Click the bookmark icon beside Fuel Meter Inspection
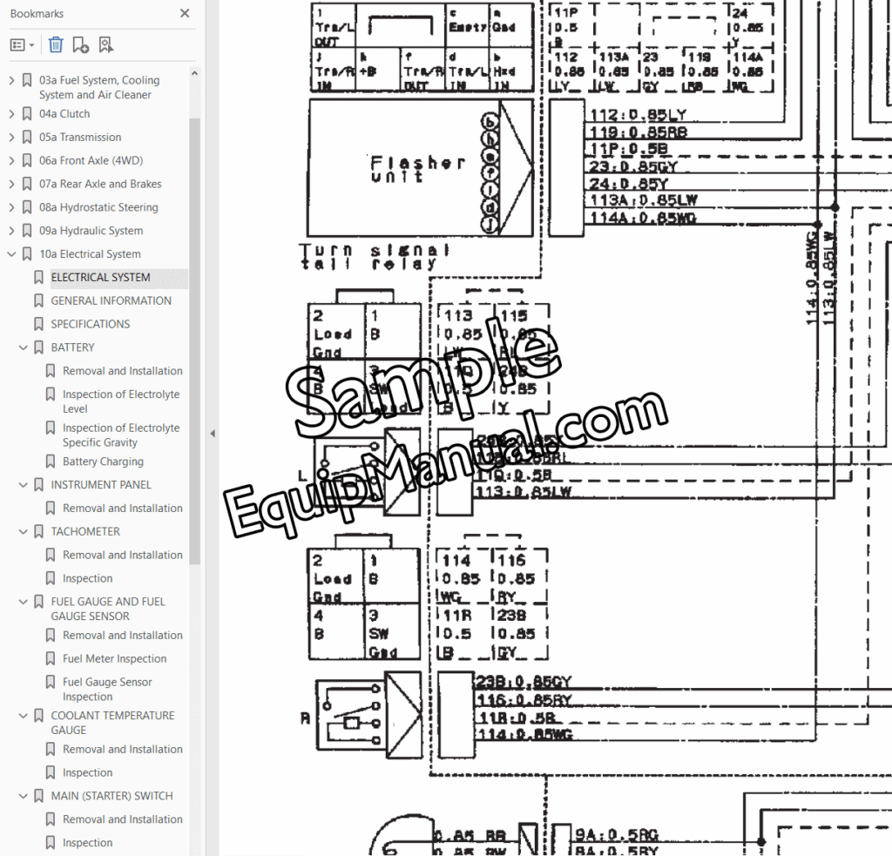The height and width of the screenshot is (856, 892). pos(51,658)
